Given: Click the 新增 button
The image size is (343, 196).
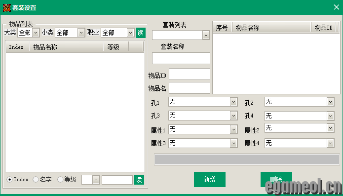Looking at the screenshot, I should [210, 179].
